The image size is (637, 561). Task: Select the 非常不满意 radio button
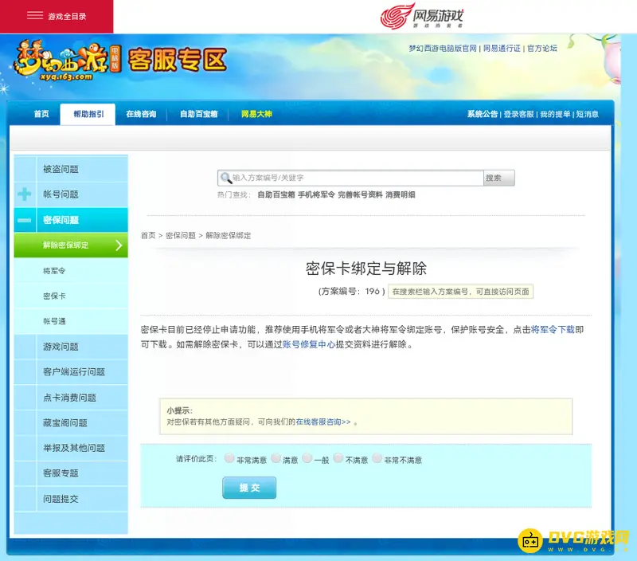[x=377, y=458]
